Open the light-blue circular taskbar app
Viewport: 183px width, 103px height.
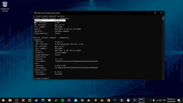[x=75, y=100]
